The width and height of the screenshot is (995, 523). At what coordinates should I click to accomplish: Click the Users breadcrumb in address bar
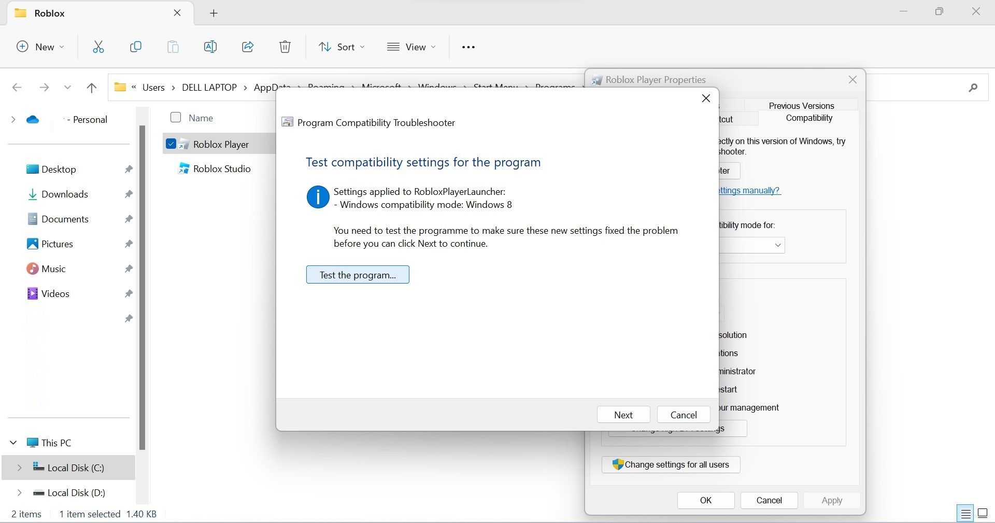(153, 88)
